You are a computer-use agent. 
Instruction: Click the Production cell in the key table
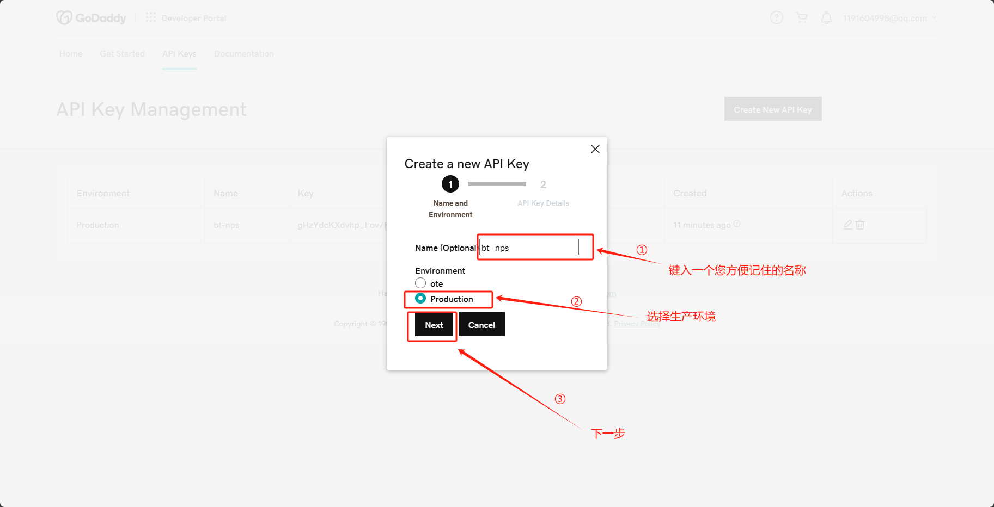[97, 225]
